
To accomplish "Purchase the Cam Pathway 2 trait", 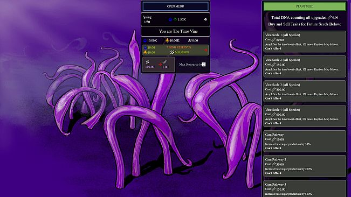I will pos(305,166).
